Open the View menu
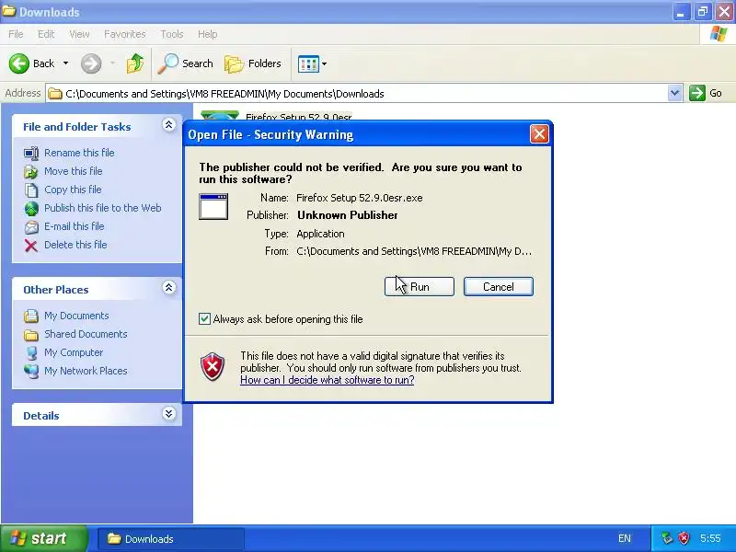 (x=79, y=34)
